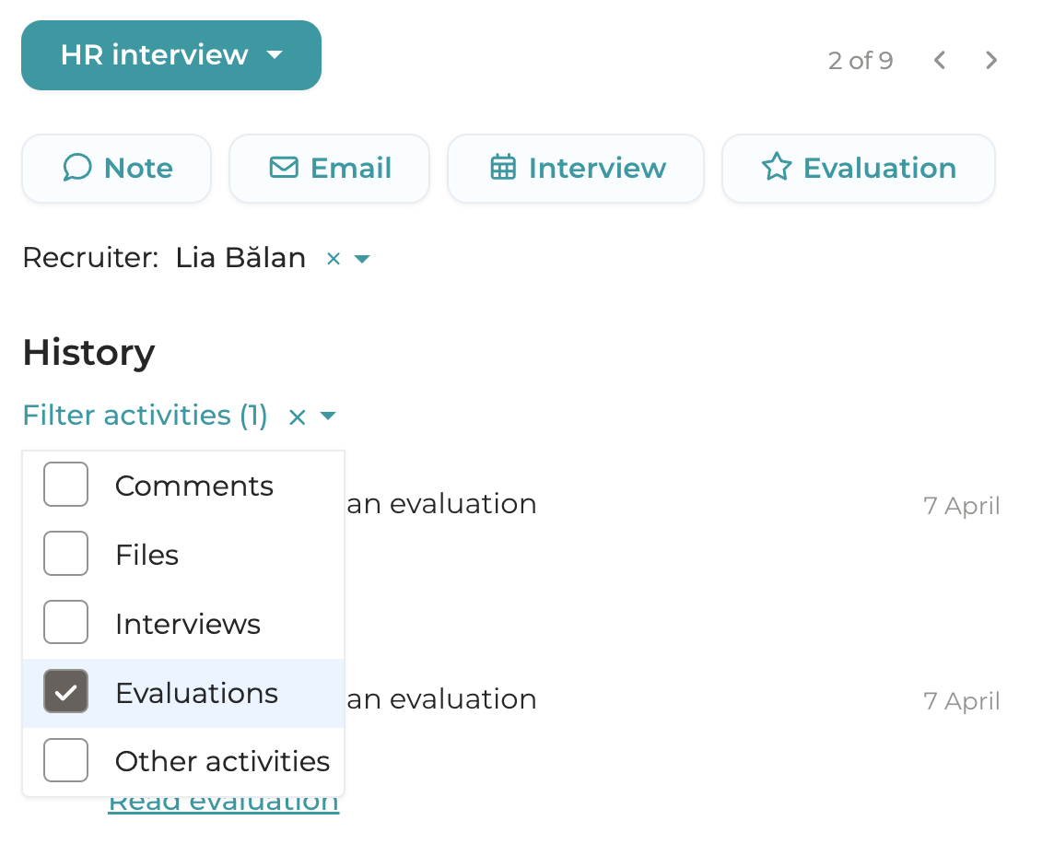Collapse the Filter activities dropdown
This screenshot has height=844, width=1054.
(327, 416)
